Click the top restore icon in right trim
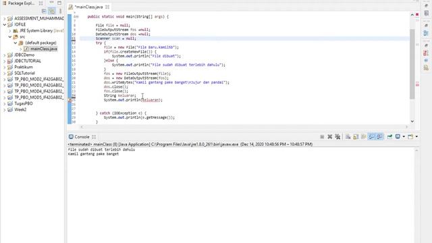 (426, 5)
